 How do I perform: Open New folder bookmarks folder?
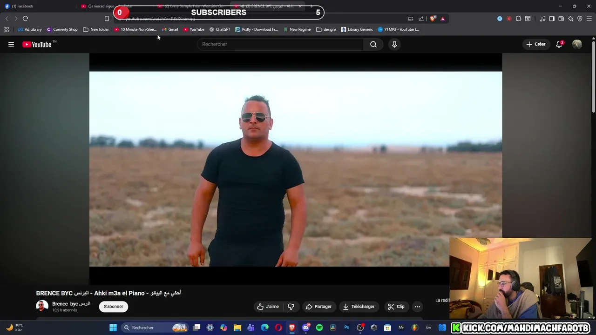[x=96, y=29]
